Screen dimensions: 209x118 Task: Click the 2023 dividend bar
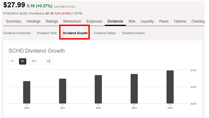coord(134,89)
